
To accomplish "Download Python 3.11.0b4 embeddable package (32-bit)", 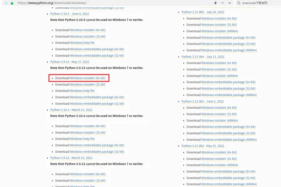I will pyautogui.click(x=228, y=88).
